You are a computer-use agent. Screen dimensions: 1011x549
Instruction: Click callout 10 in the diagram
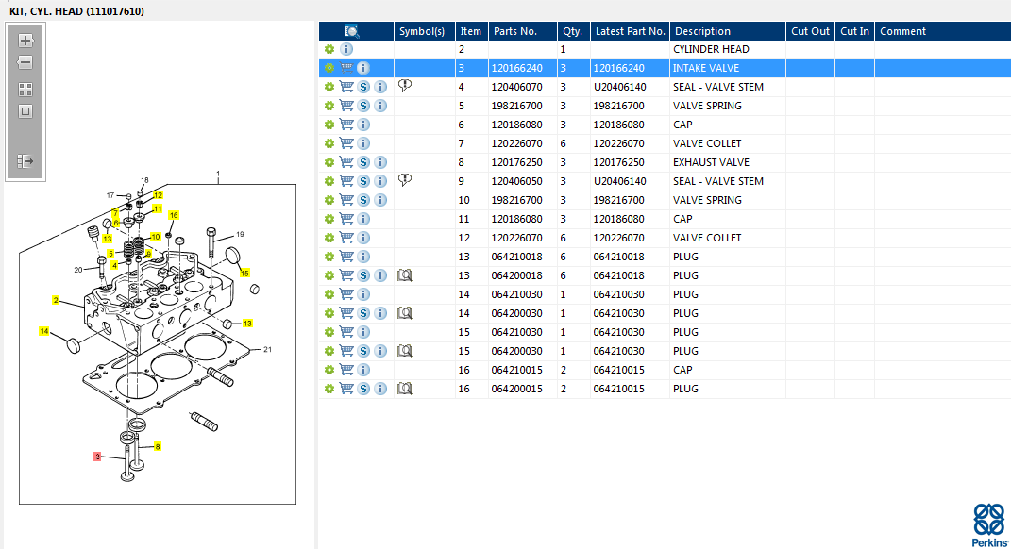coord(156,237)
